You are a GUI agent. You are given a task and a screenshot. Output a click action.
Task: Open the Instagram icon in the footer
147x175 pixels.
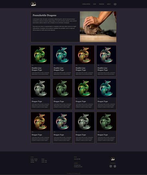pyautogui.click(x=111, y=166)
